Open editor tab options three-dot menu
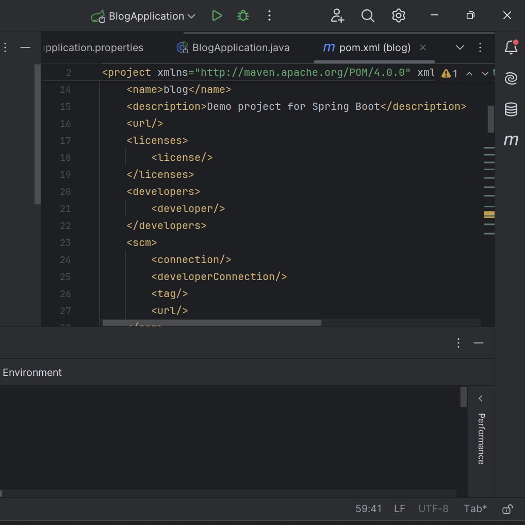This screenshot has height=525, width=525. tap(480, 47)
